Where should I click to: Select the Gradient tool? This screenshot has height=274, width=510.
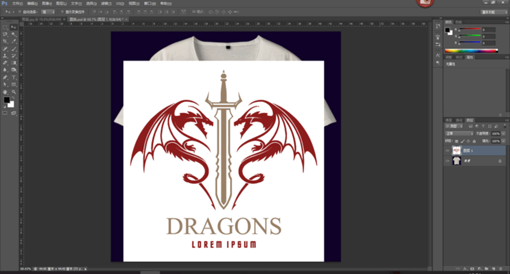tap(13, 63)
